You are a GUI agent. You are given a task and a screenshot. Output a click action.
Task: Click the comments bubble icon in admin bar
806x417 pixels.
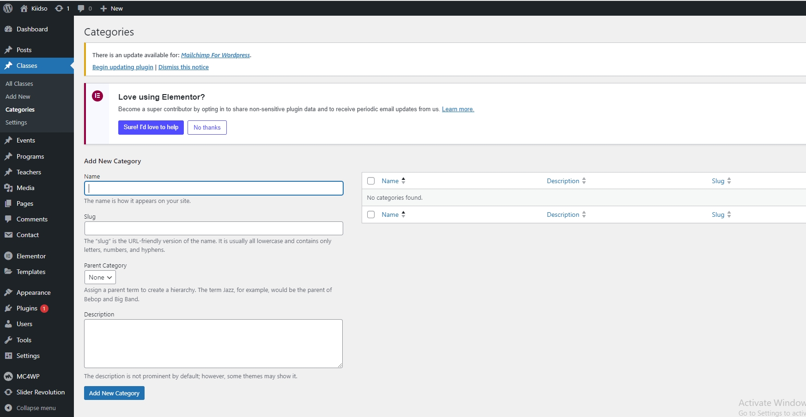pos(81,8)
